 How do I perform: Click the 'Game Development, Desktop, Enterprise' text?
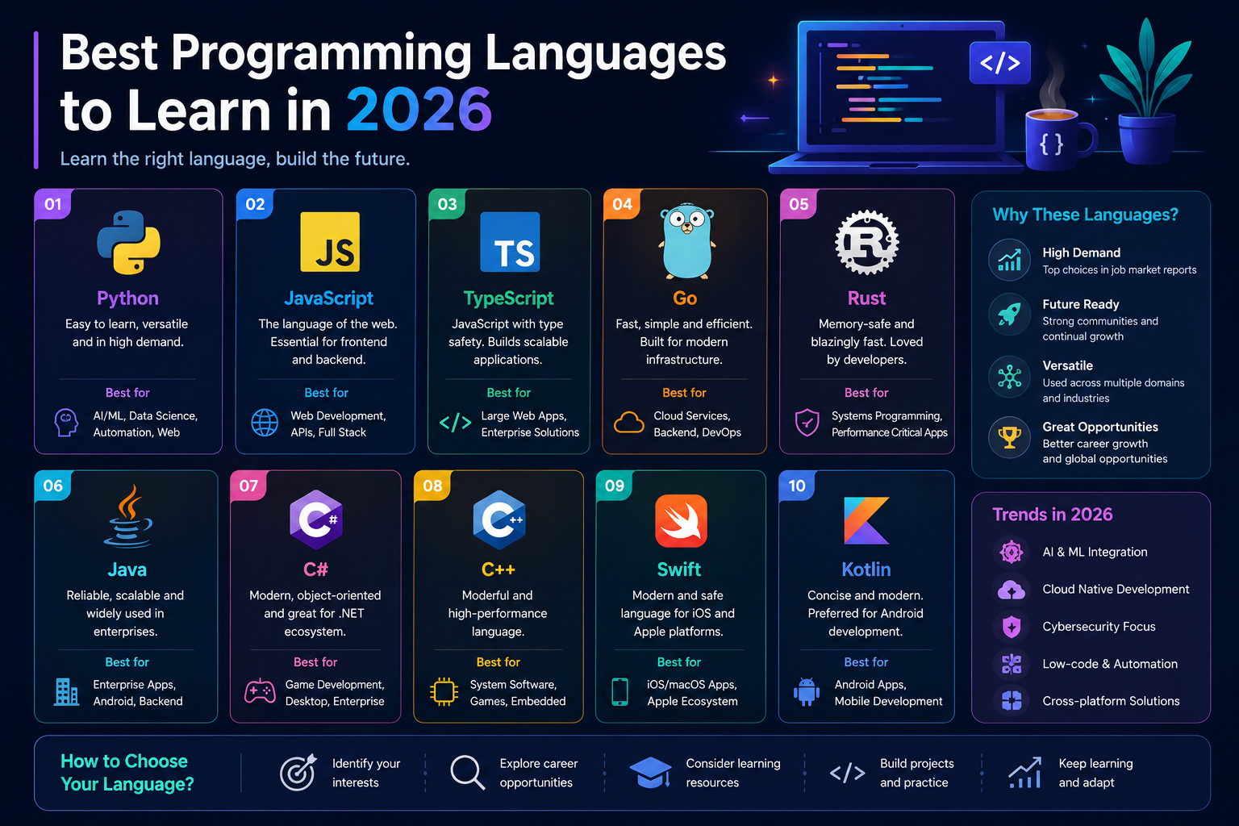335,693
